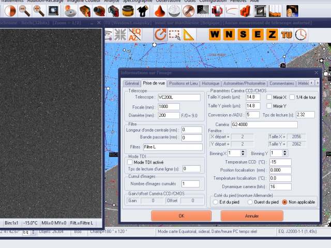The width and height of the screenshot is (331, 248).
Task: Click the Z zenith direction icon
Action: coord(272,35)
